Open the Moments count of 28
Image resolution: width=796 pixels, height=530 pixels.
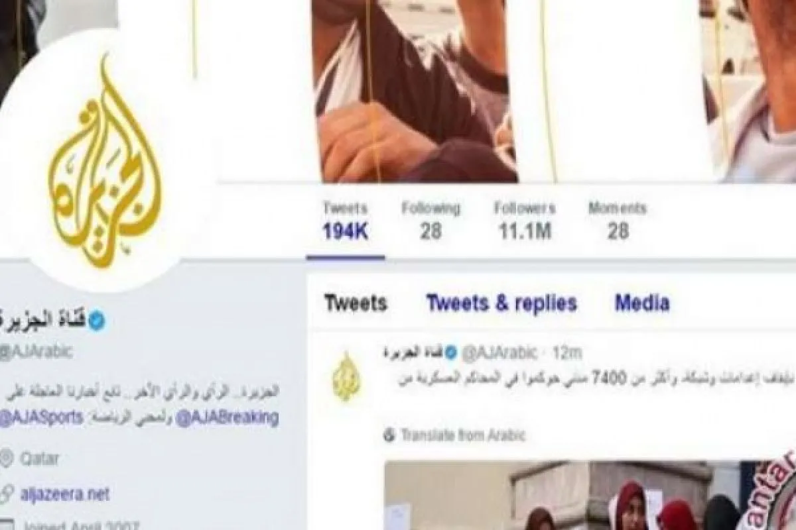pyautogui.click(x=618, y=221)
